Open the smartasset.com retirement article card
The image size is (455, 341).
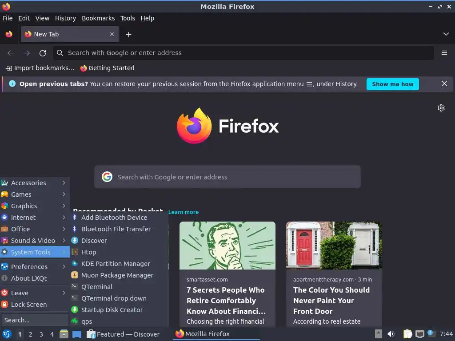point(227,274)
